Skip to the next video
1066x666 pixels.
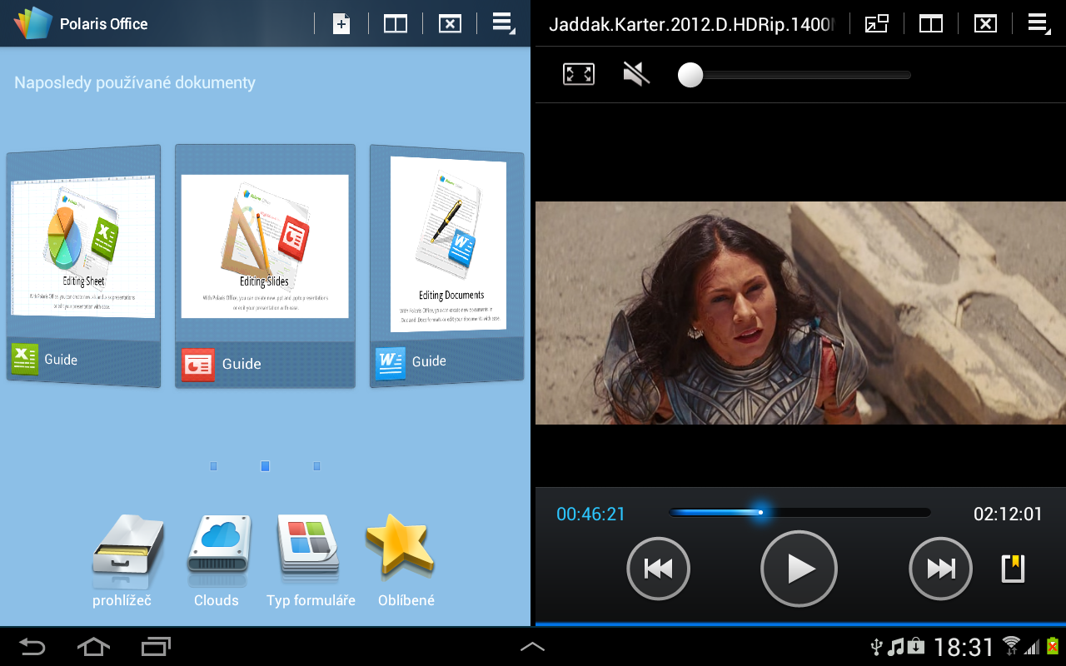click(940, 569)
